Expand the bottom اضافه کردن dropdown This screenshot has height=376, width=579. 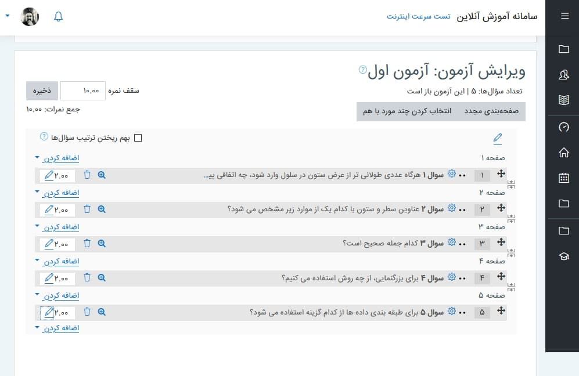coord(57,328)
